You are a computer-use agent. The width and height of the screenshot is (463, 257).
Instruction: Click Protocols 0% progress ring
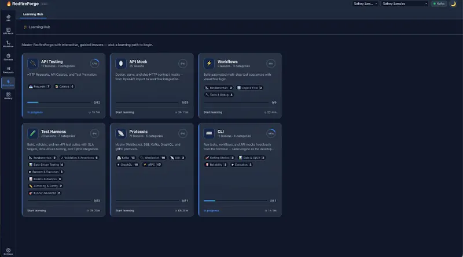pyautogui.click(x=183, y=133)
